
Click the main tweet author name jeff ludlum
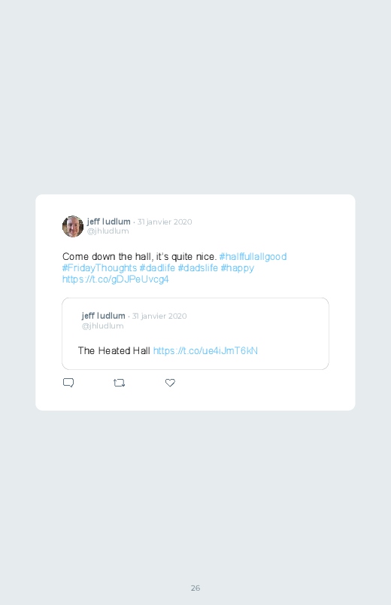(x=108, y=222)
